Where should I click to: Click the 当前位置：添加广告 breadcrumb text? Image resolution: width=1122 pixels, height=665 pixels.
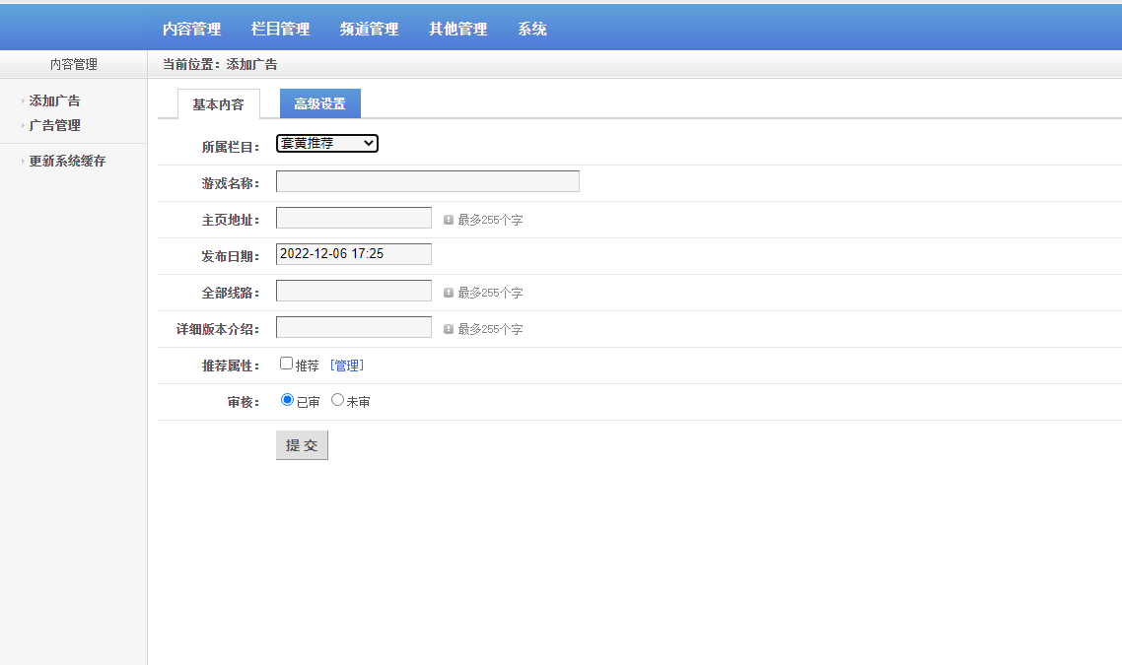point(220,64)
